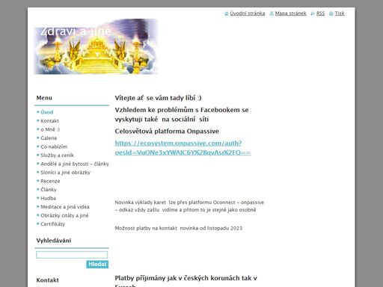Click the RSS feed icon
Viewport: 383px width, 287px height.
pos(313,13)
